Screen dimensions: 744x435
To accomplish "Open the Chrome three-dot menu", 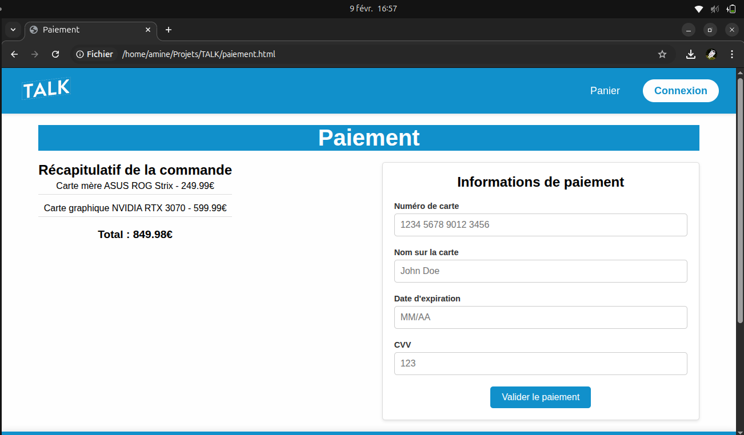I will [x=732, y=54].
